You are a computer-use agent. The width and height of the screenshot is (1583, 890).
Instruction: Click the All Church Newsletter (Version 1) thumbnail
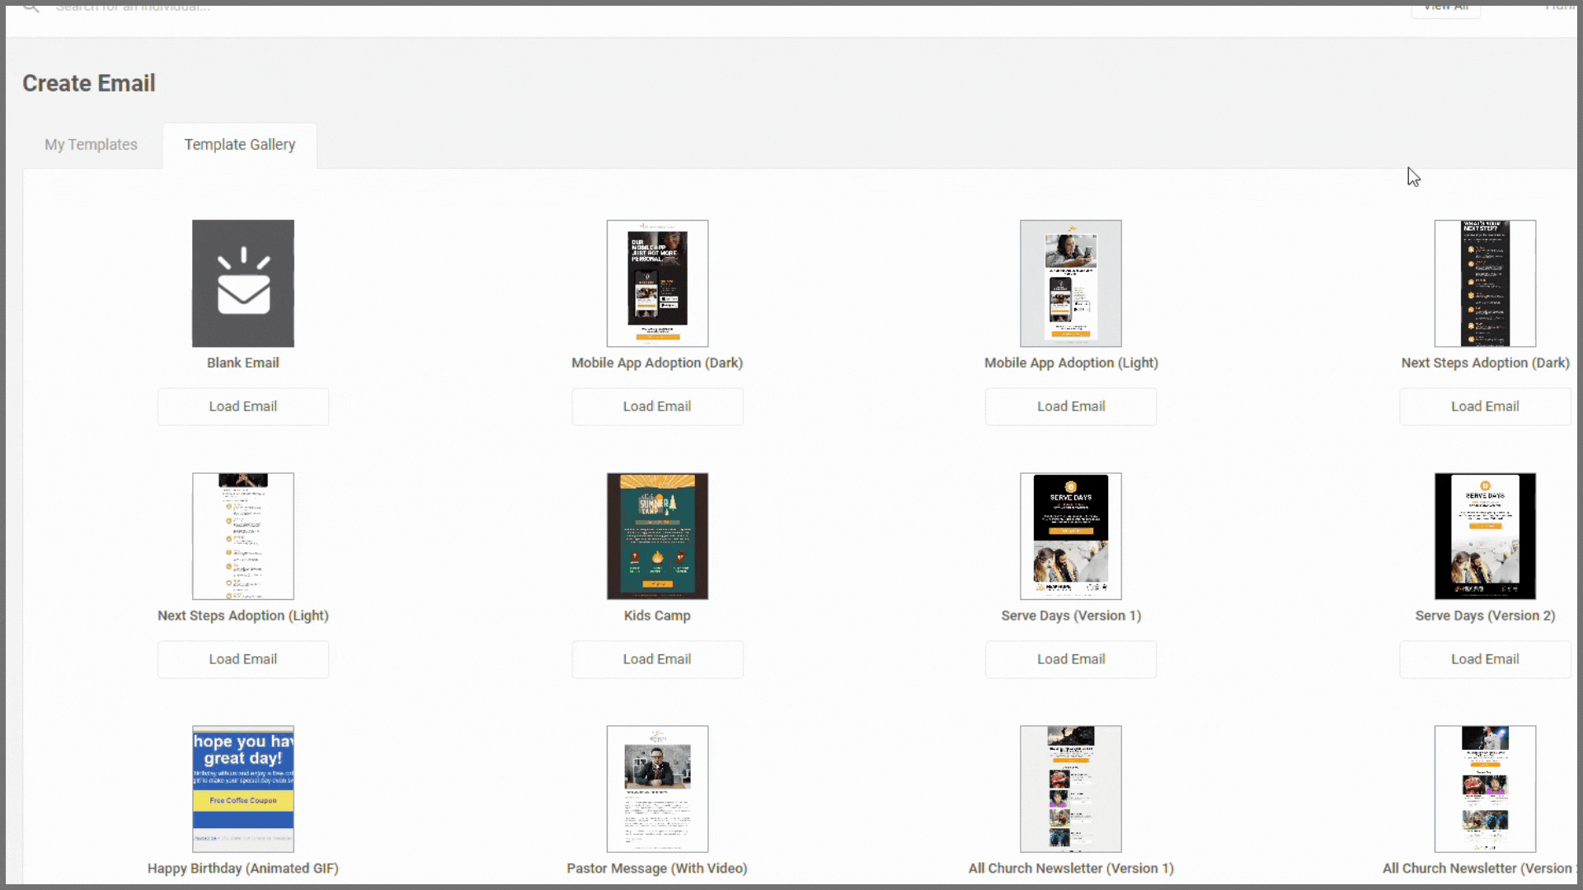[x=1069, y=789]
